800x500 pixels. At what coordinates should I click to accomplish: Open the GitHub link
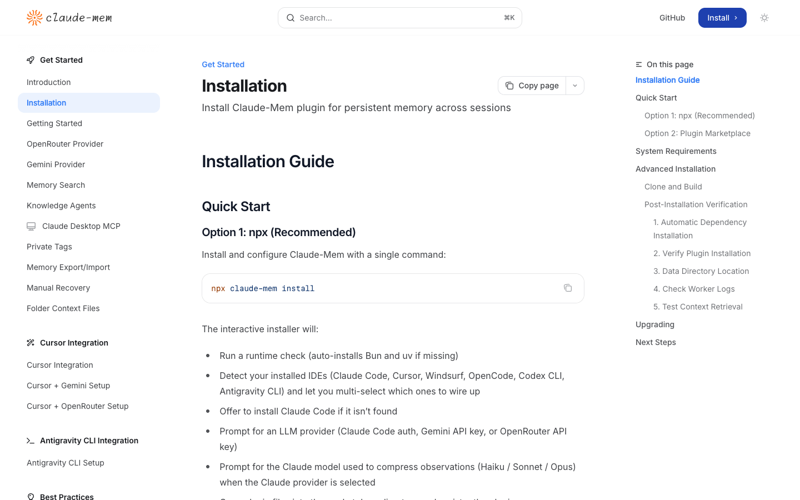(672, 18)
